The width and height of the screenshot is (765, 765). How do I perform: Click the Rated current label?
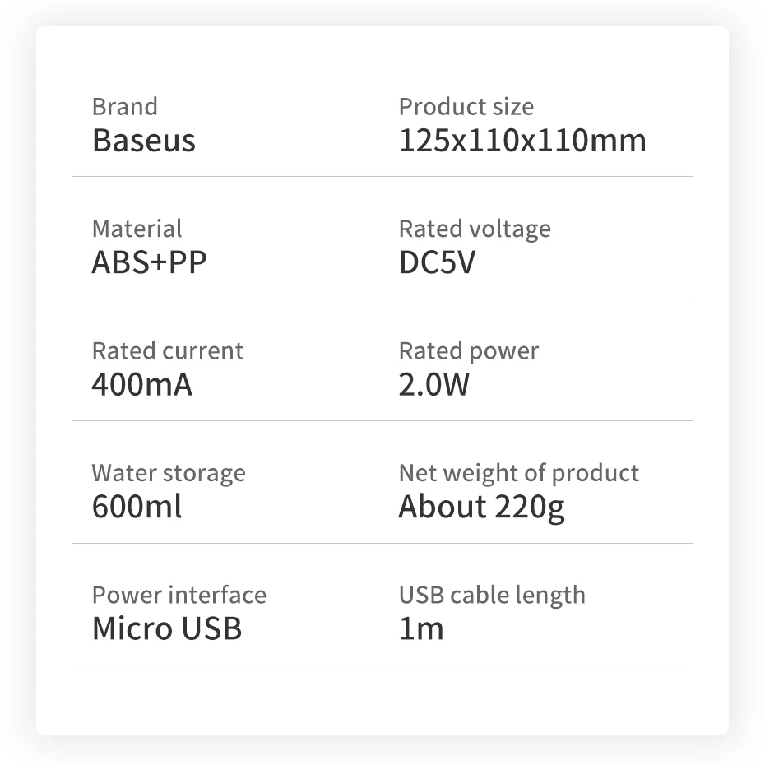(167, 351)
